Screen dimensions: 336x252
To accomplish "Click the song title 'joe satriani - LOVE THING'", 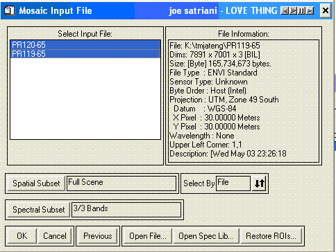I will point(223,10).
